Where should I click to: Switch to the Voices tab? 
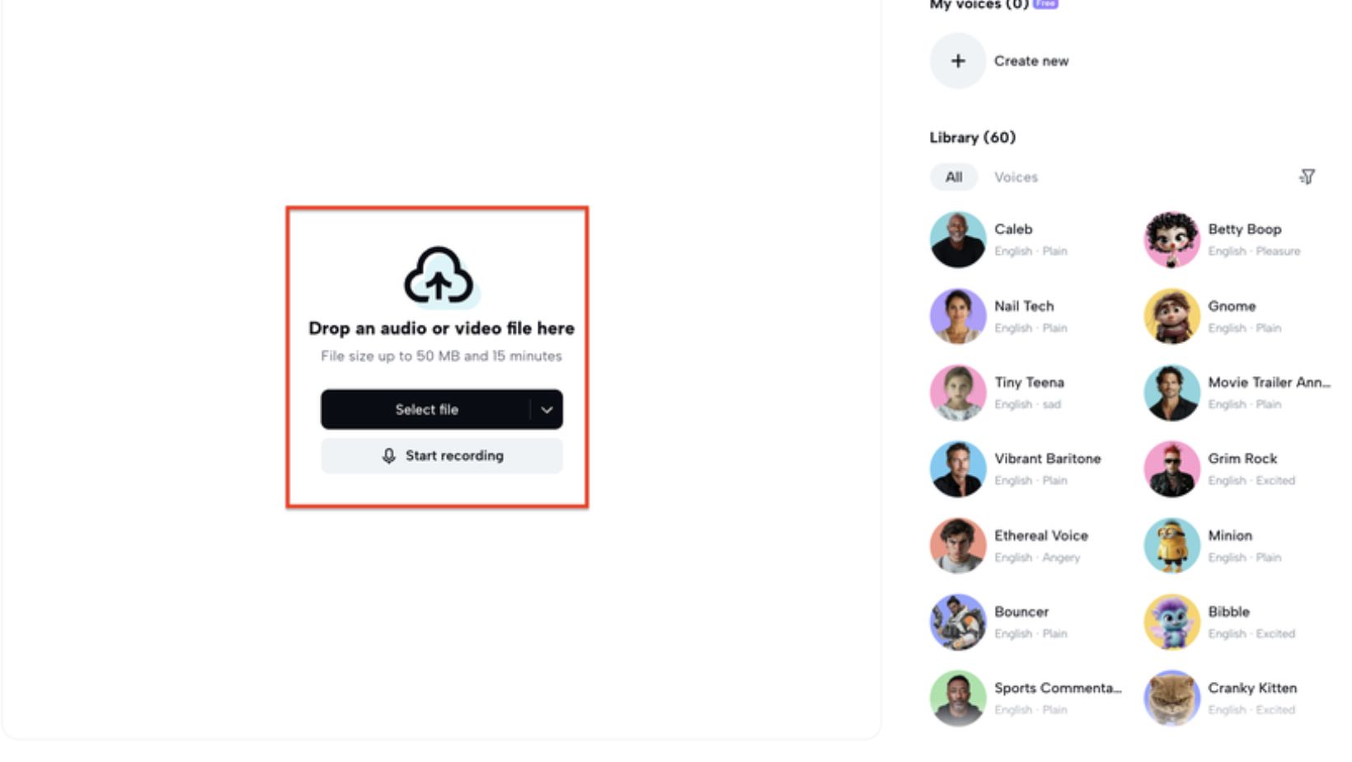(1016, 177)
